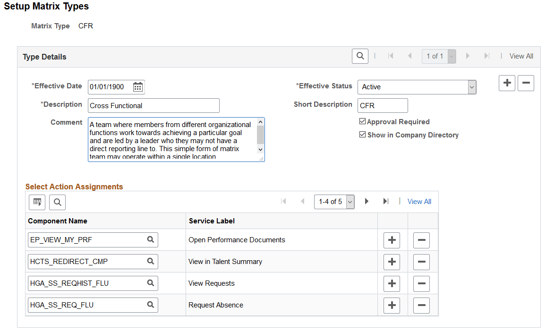Click the next page arrow in the assignments grid
546x332 pixels.
(x=367, y=201)
